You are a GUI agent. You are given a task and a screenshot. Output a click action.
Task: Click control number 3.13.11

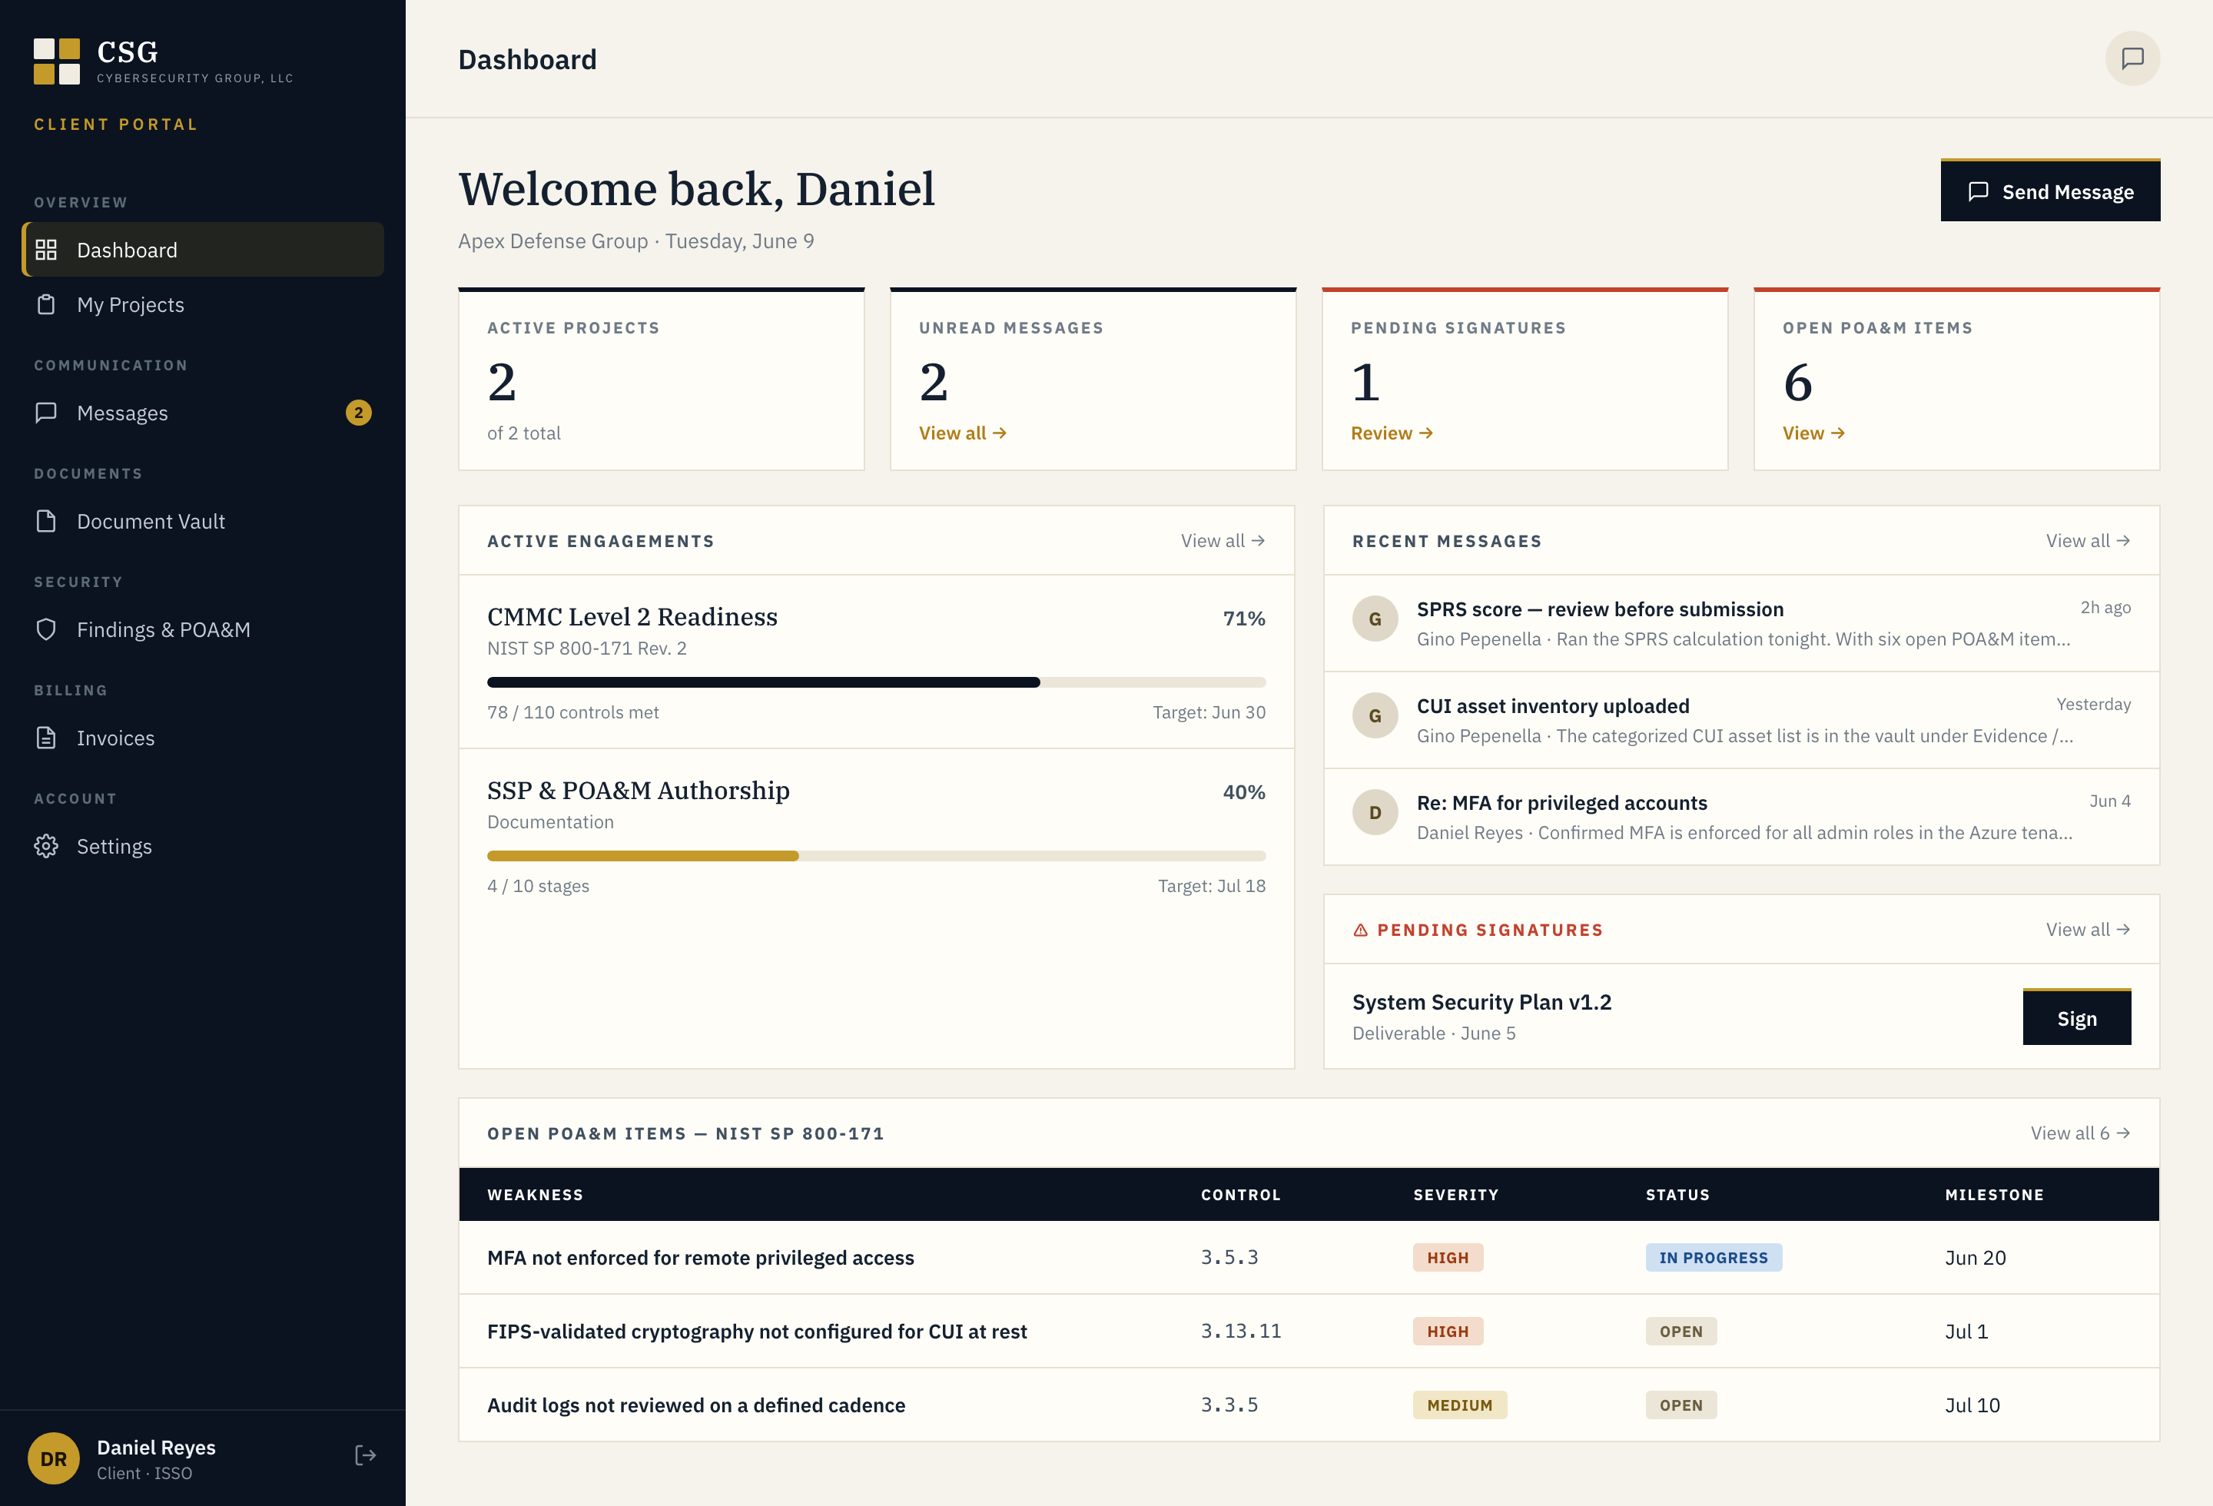click(1241, 1331)
